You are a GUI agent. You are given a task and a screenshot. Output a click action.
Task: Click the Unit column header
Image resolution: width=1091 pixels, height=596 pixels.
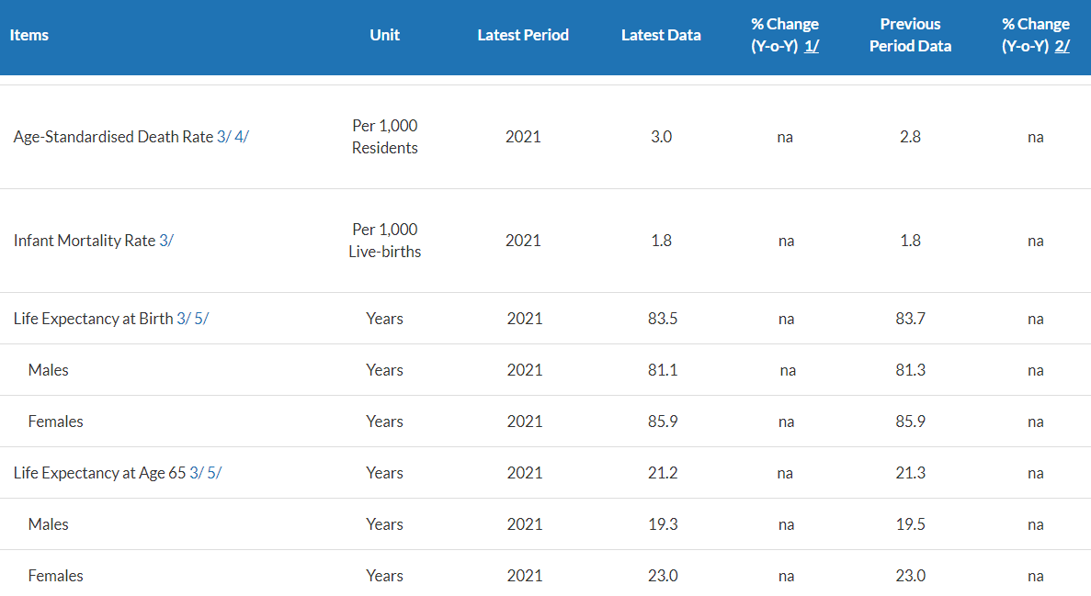pos(385,35)
